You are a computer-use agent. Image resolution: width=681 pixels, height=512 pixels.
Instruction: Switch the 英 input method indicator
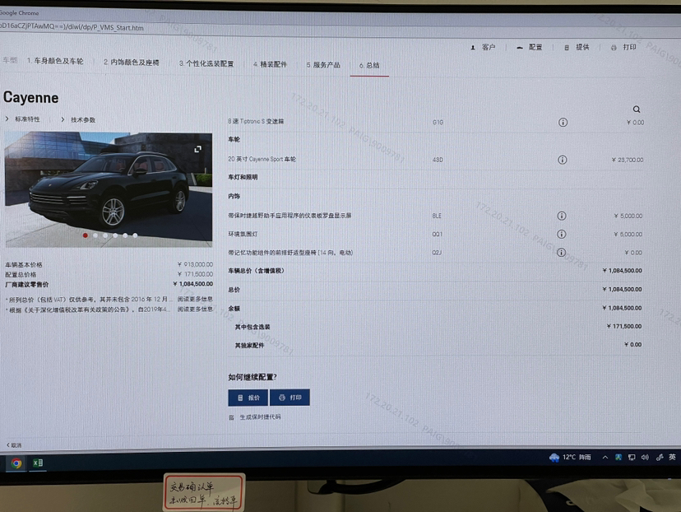tap(672, 457)
